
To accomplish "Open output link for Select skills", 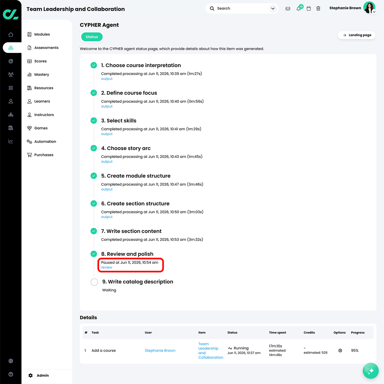I will click(107, 134).
